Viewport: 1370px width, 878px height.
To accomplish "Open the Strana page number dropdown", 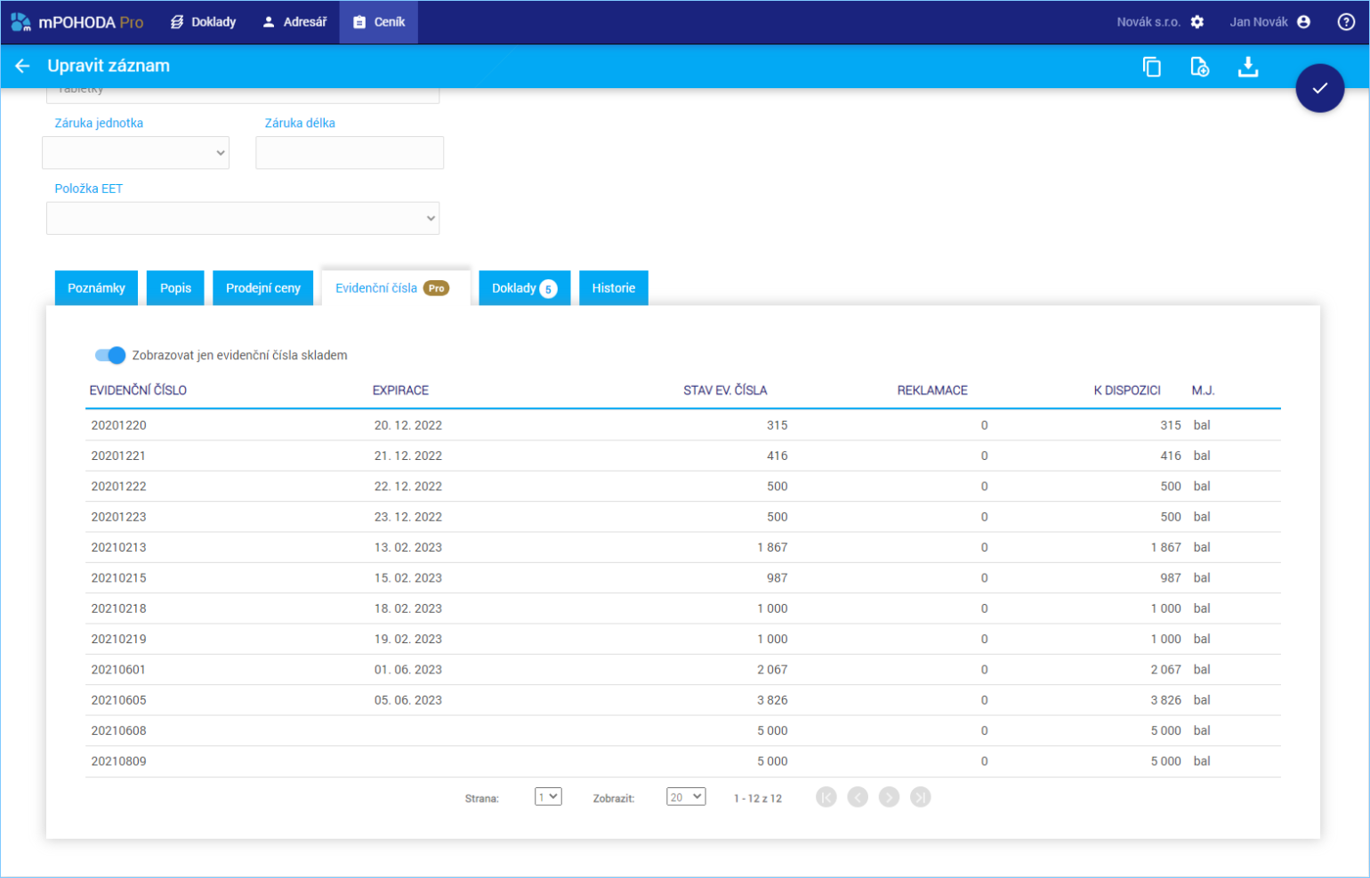I will 548,797.
